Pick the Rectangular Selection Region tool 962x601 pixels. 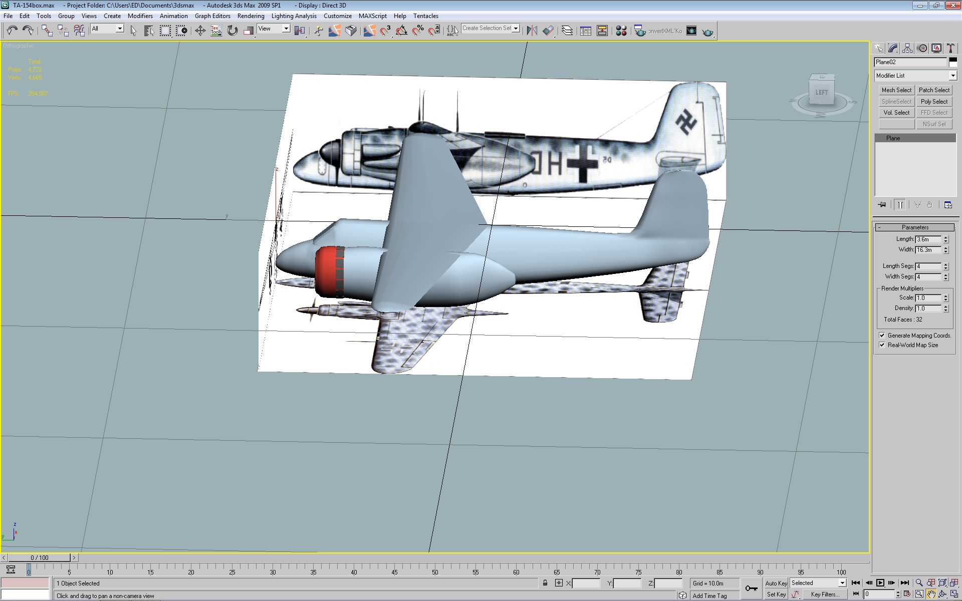[165, 31]
